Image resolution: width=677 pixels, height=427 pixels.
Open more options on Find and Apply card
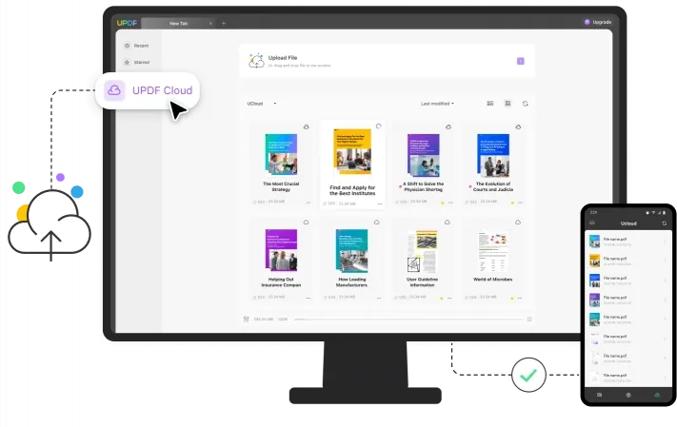pos(380,204)
